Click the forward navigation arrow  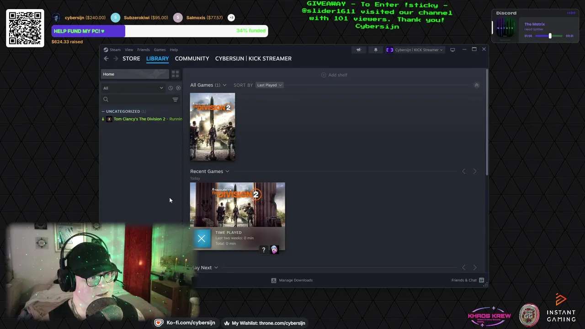116,58
